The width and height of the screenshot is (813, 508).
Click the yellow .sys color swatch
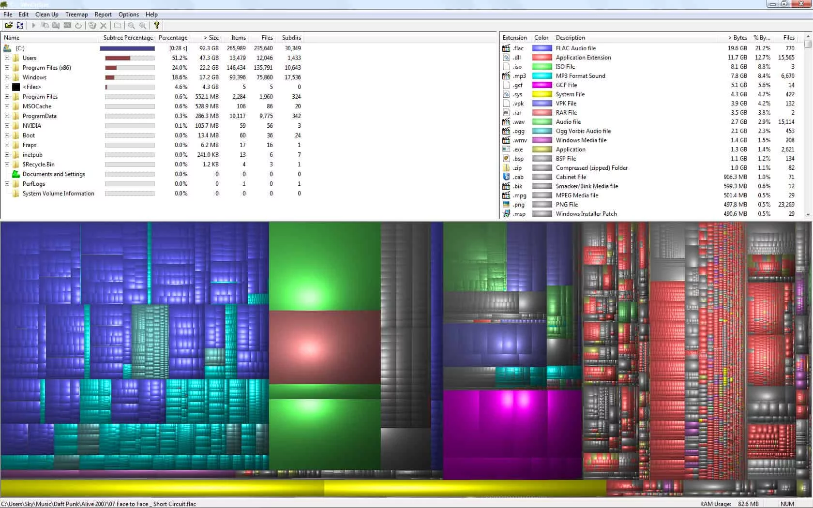point(542,94)
